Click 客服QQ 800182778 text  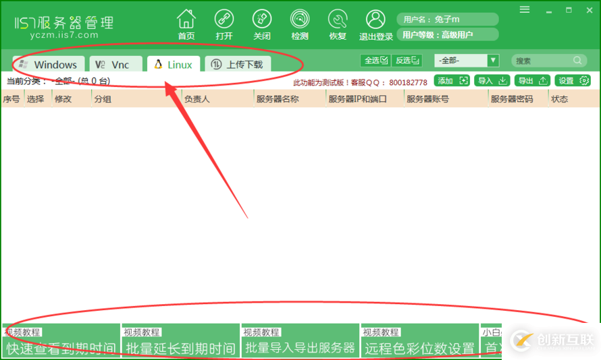click(x=389, y=82)
